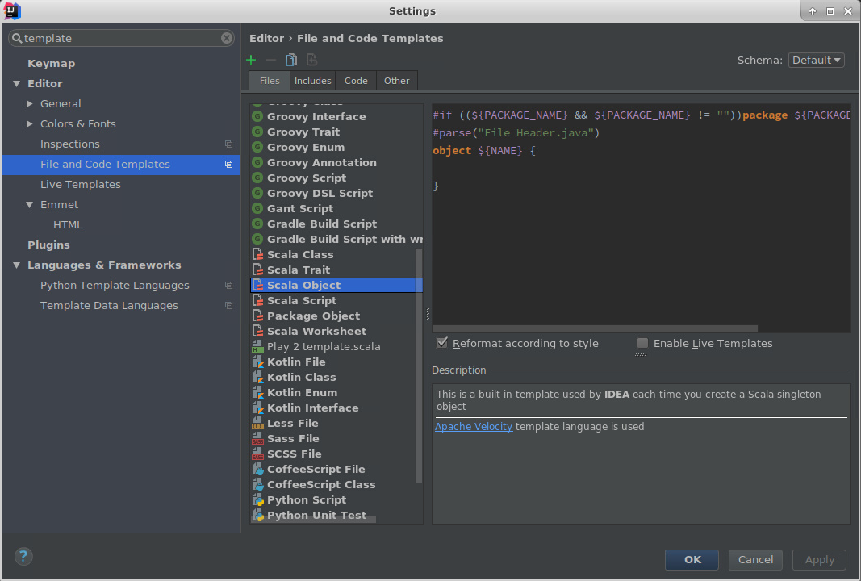
Task: Click the Package Object file icon
Action: pos(257,316)
